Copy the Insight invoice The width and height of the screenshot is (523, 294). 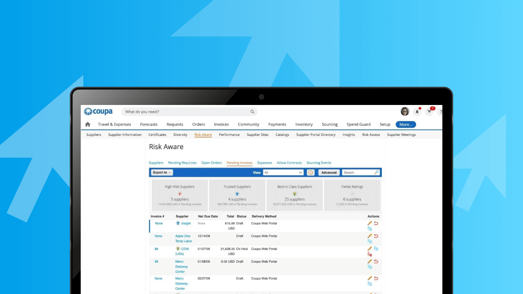(x=370, y=229)
